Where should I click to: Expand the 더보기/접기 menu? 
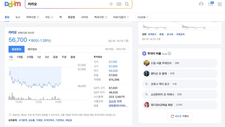click(x=121, y=17)
